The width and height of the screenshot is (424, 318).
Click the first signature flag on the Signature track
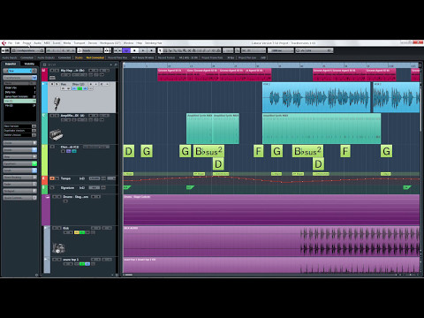[x=127, y=187]
